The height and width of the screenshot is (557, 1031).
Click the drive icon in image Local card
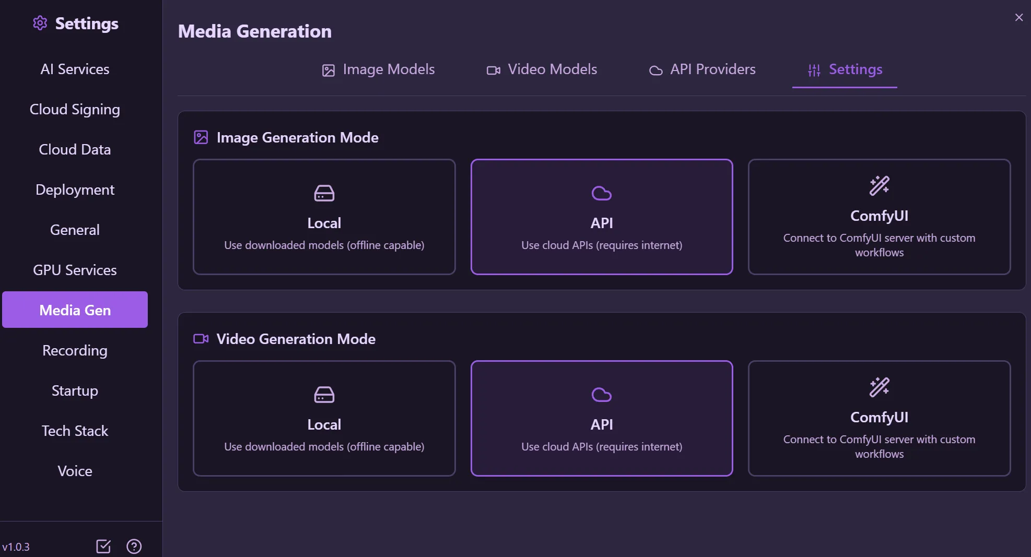pos(324,193)
